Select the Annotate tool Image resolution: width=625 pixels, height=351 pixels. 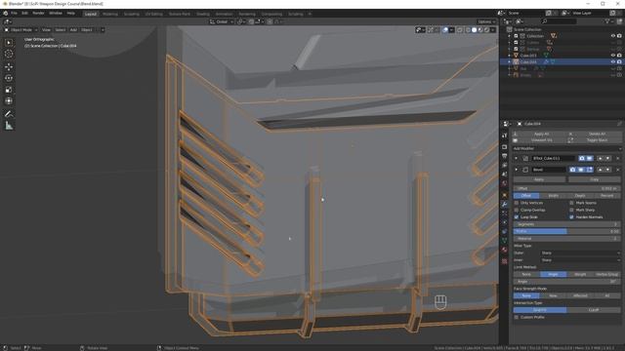coord(9,114)
